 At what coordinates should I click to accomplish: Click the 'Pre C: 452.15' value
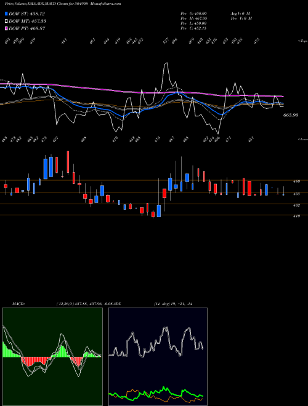pos(193,28)
